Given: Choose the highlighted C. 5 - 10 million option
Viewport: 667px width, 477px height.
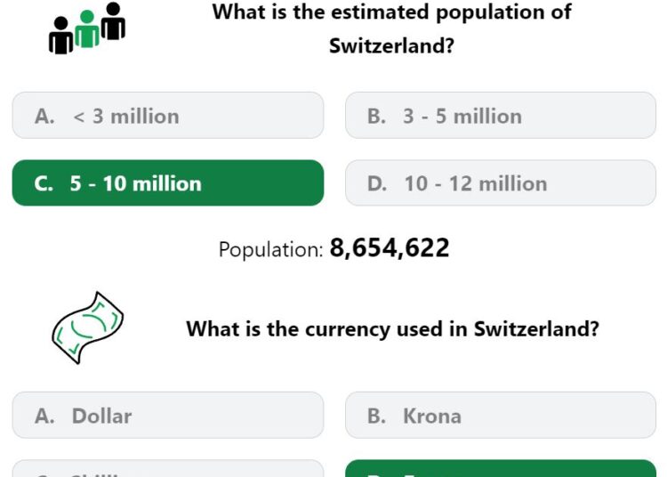Looking at the screenshot, I should [168, 183].
